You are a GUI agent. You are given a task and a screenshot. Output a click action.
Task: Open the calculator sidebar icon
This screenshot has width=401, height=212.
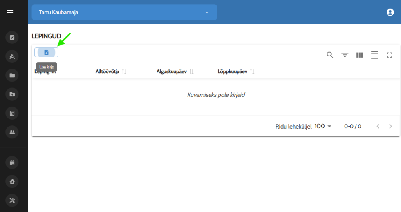pos(12,113)
